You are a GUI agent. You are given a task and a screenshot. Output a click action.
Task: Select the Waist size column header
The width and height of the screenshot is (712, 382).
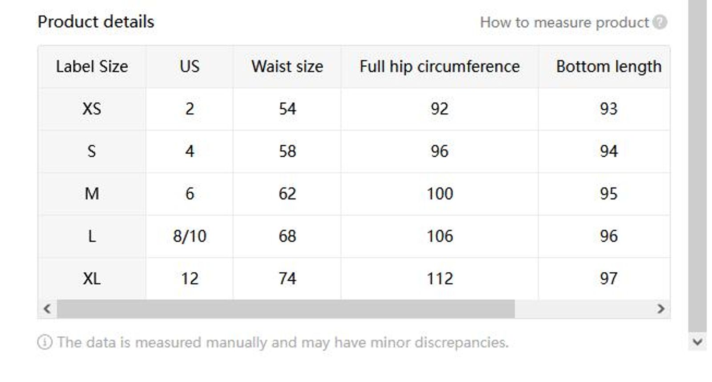(287, 66)
